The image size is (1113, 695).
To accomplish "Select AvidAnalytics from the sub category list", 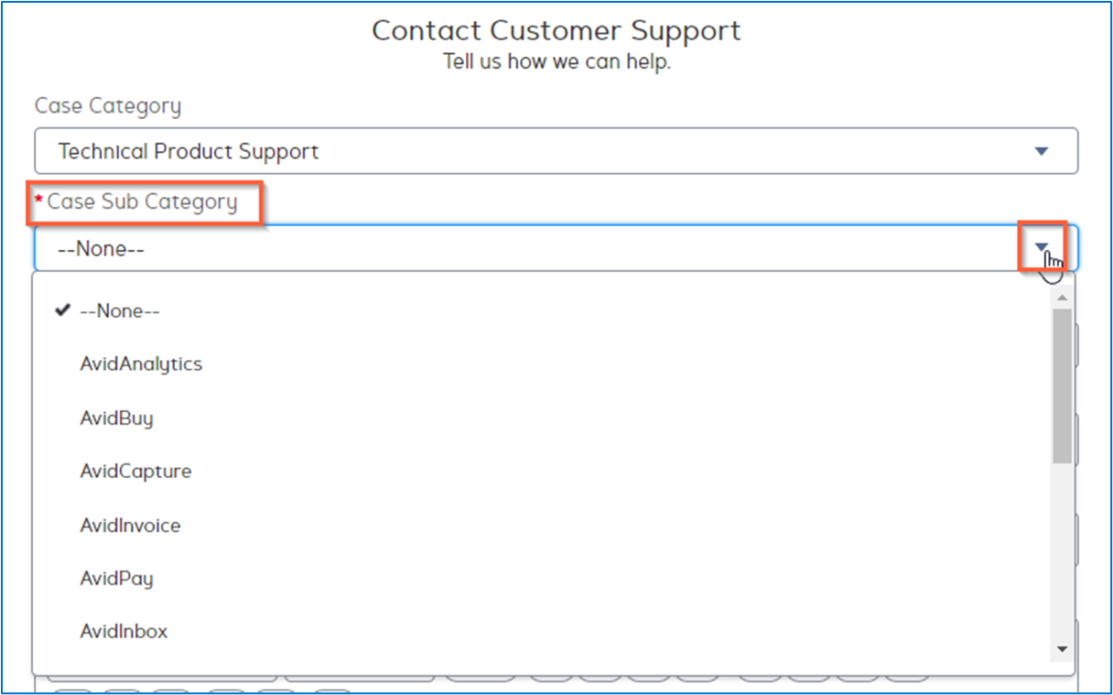I will (141, 364).
